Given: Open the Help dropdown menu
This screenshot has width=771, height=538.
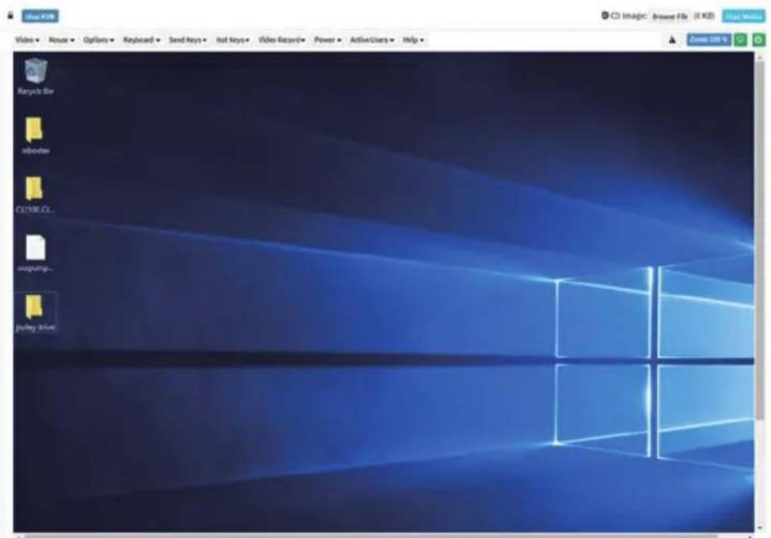Looking at the screenshot, I should point(413,40).
